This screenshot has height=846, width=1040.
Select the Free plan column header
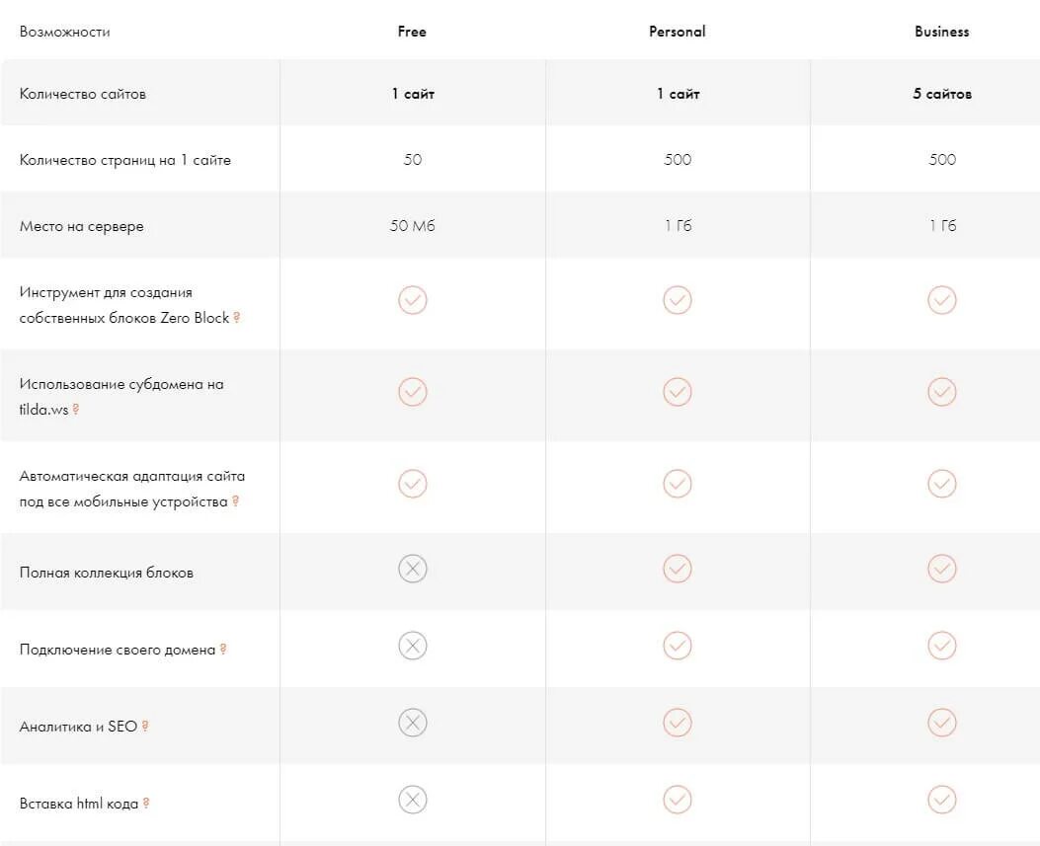pyautogui.click(x=412, y=32)
